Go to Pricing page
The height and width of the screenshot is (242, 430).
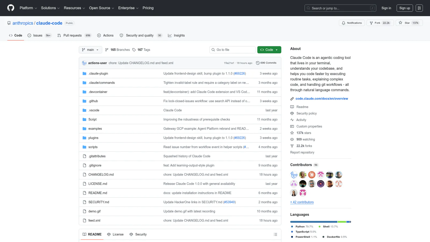[148, 8]
